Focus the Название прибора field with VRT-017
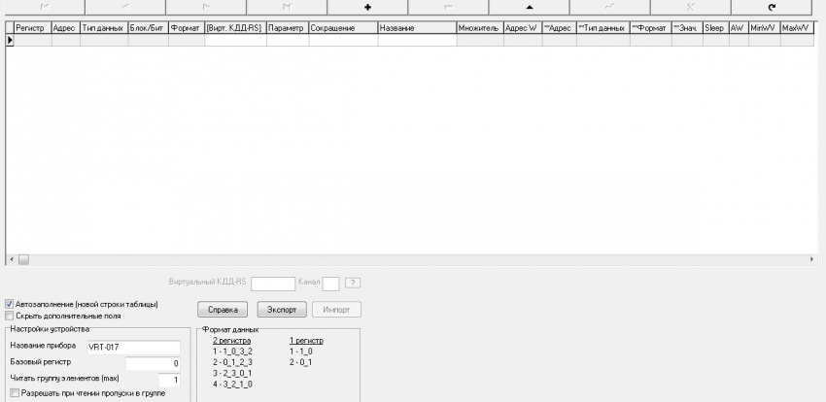The image size is (826, 402). point(132,346)
